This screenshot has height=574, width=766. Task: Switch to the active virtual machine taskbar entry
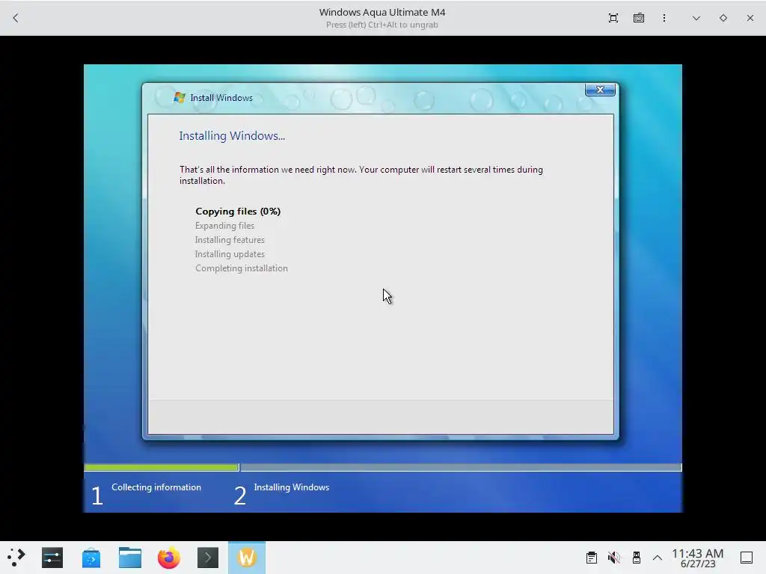247,558
